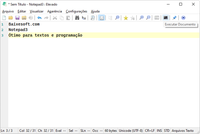Click the Paste clipboard icon
The width and height of the screenshot is (200, 134).
tap(68, 18)
